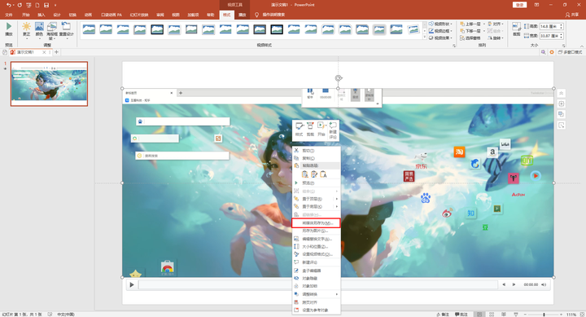Click the Share (共享) button
This screenshot has height=317, width=586.
click(x=572, y=15)
